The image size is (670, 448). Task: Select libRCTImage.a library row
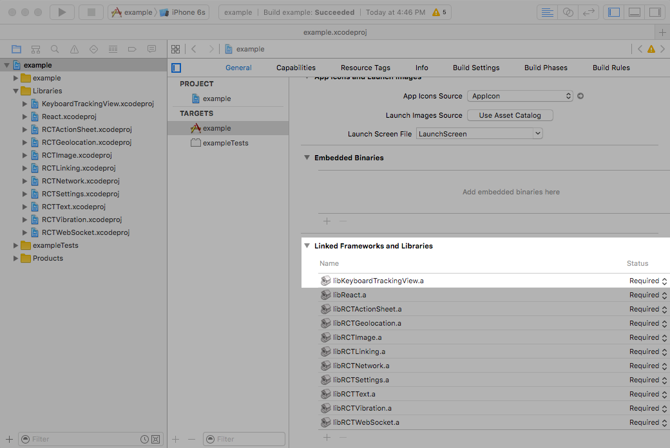(x=493, y=337)
